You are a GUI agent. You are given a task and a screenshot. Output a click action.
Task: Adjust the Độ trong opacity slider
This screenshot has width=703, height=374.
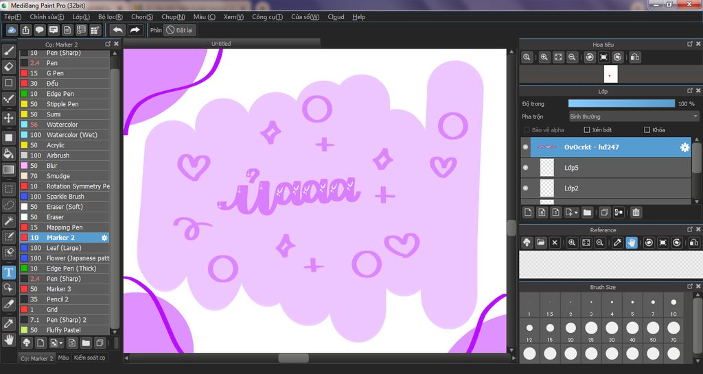pos(621,104)
